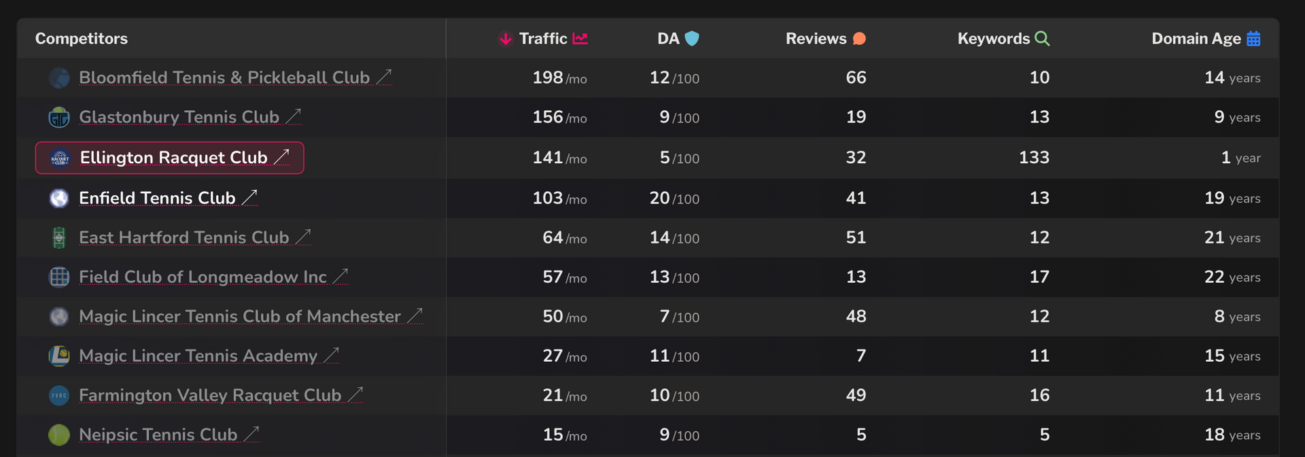Click the Farmington Valley Racquet Club logo
Screen dimensions: 1305x457
click(x=59, y=396)
